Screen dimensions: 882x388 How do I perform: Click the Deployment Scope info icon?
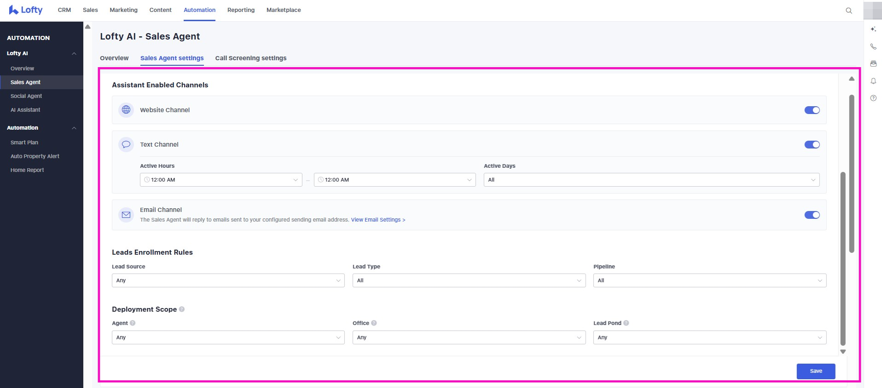tap(182, 309)
